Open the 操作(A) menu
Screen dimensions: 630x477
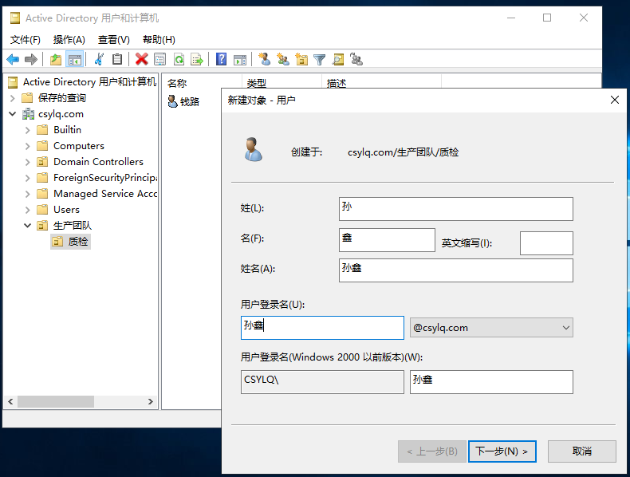tap(69, 40)
